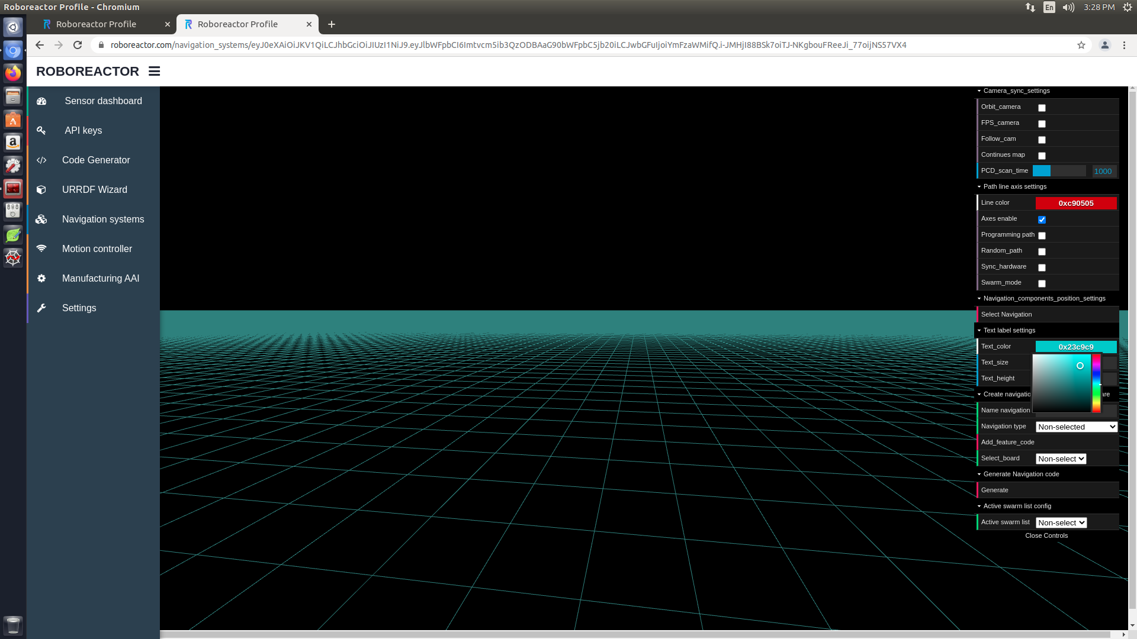Click the API keys key icon

pos(41,131)
